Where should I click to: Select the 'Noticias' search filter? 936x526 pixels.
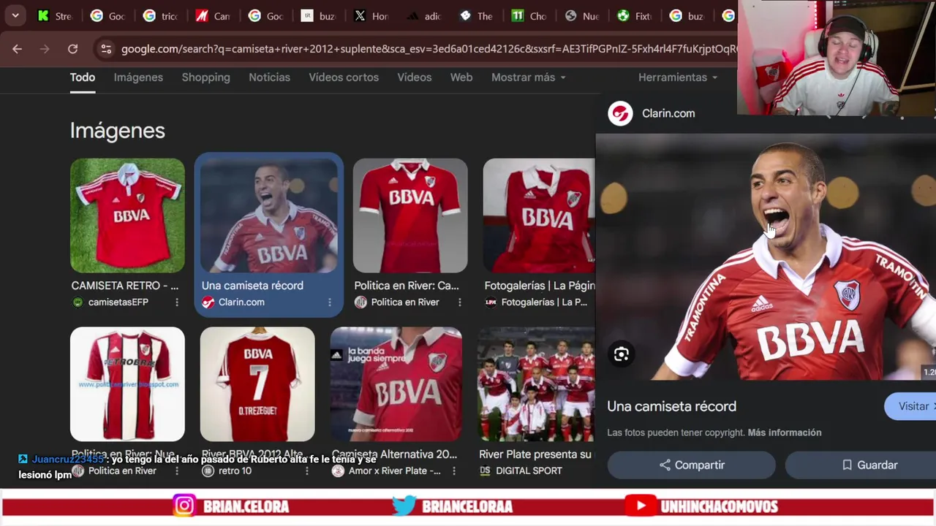coord(269,77)
